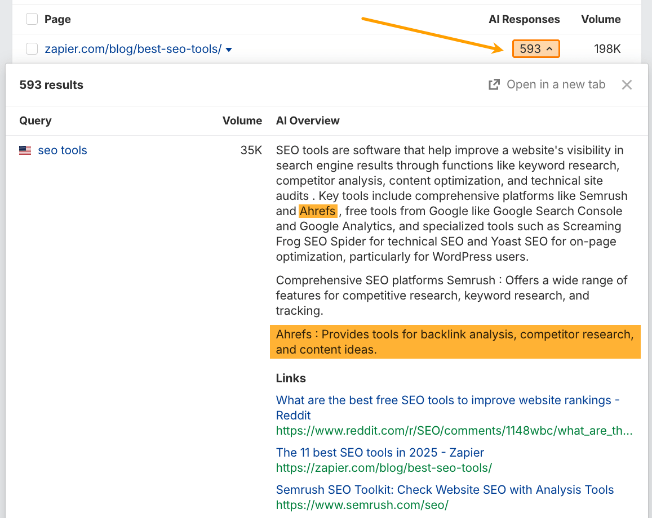
Task: Click the https://www.semrush.com/seo/ URL
Action: tap(362, 504)
